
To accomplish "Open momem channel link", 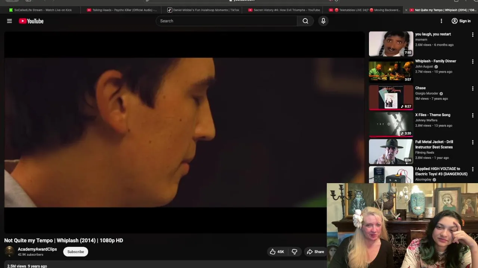I will click(421, 39).
